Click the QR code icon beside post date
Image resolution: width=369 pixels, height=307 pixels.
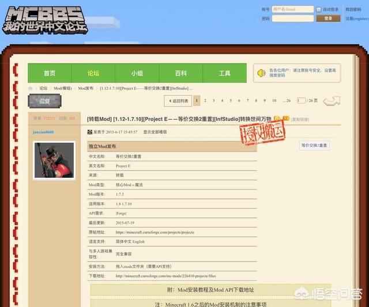[90, 132]
